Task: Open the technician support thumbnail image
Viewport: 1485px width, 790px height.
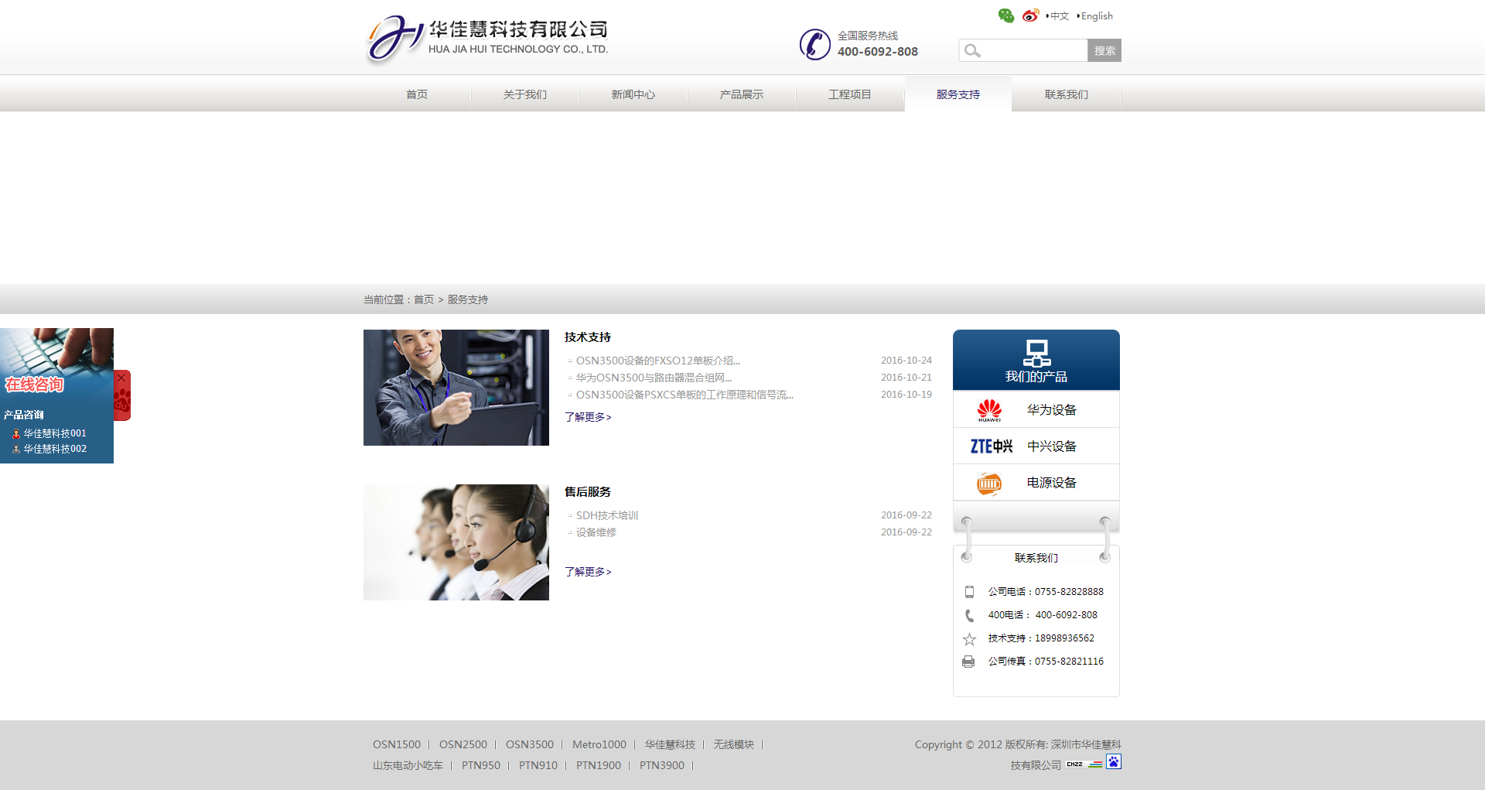Action: coord(456,388)
